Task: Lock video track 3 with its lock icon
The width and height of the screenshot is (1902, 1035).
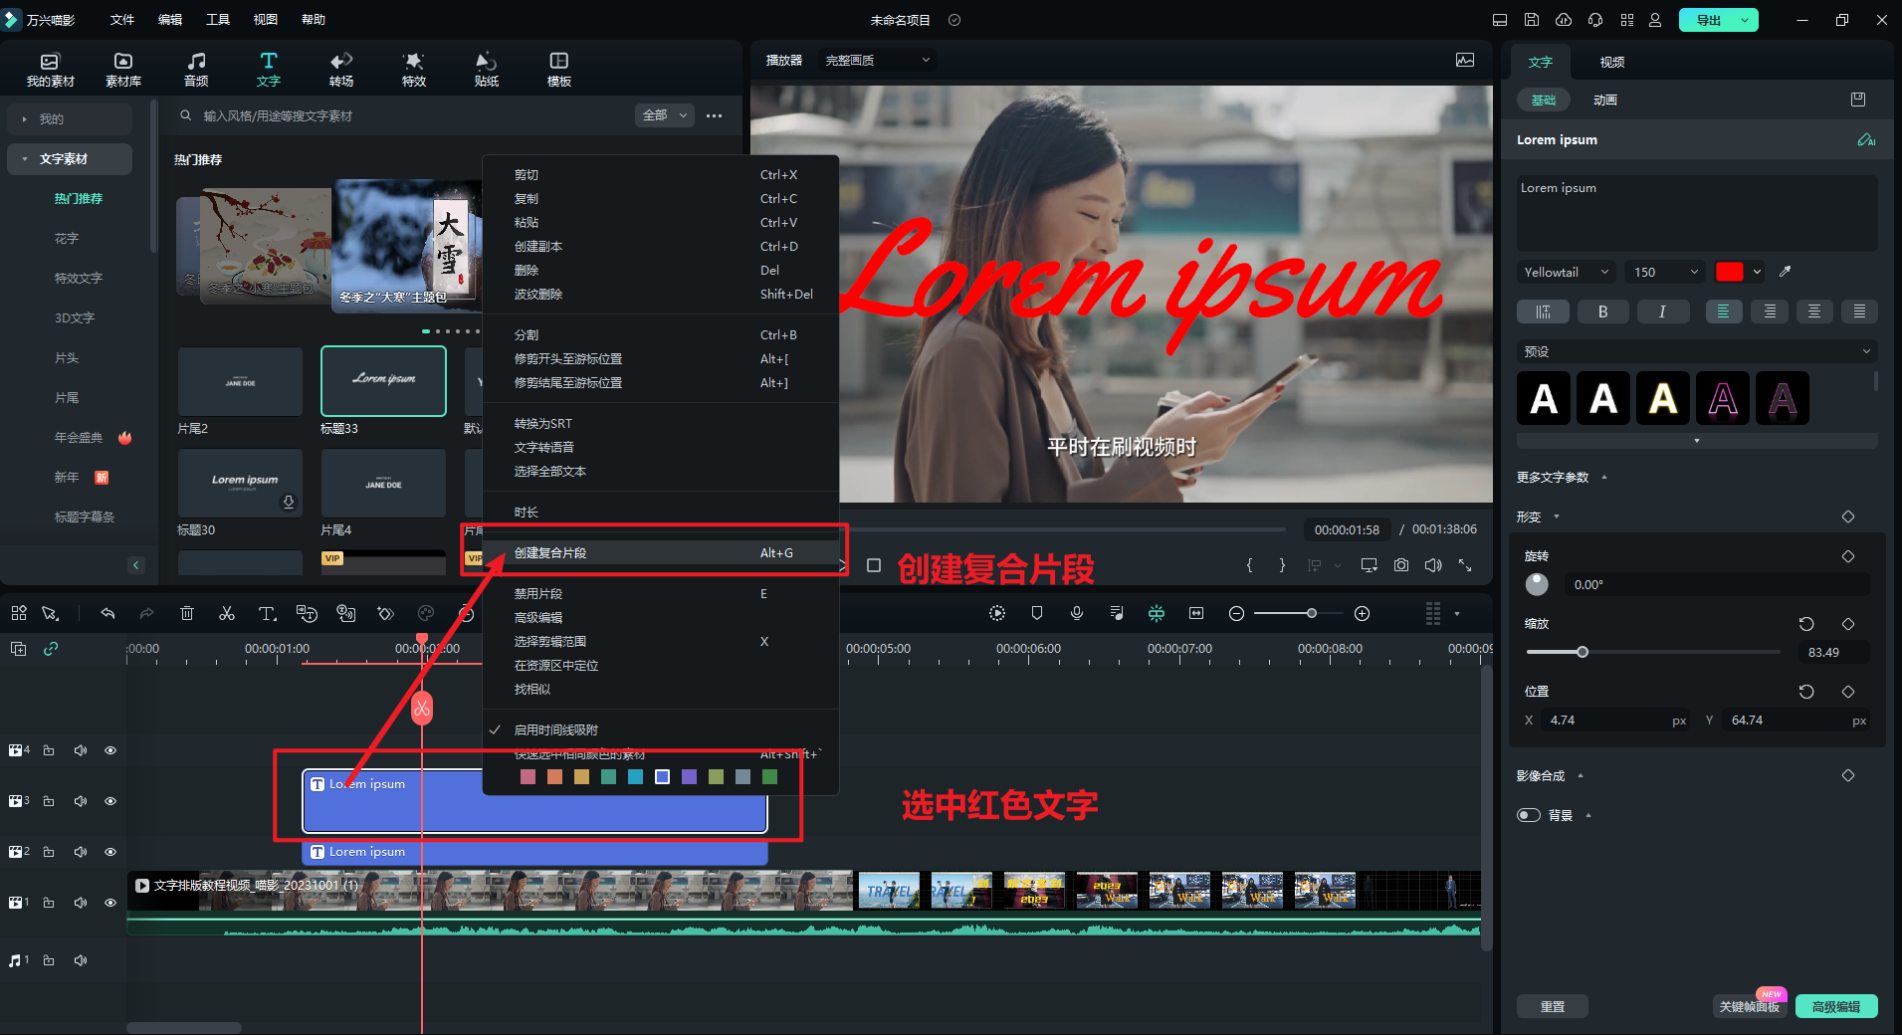Action: coord(49,801)
